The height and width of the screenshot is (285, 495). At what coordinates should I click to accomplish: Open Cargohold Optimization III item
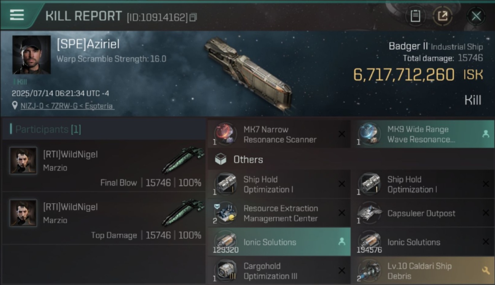click(x=279, y=271)
